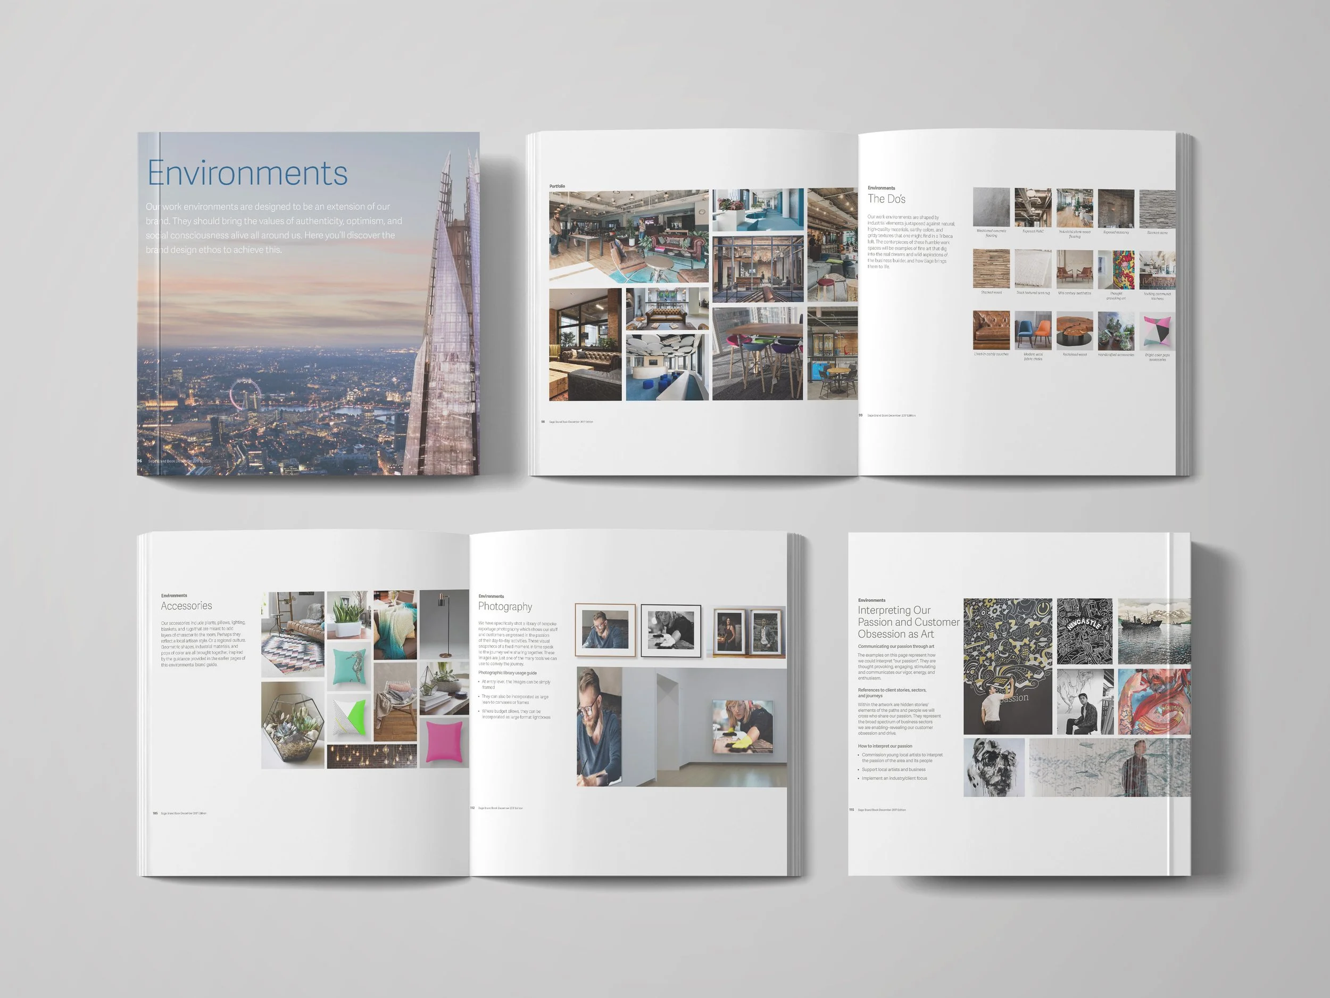Click the Stacked wood texture thumbnail

click(x=991, y=269)
